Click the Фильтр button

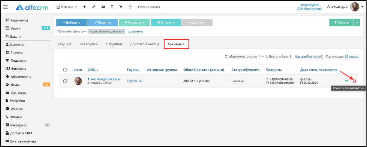(341, 22)
